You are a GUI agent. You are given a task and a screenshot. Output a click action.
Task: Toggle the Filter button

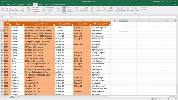coord(64,9)
